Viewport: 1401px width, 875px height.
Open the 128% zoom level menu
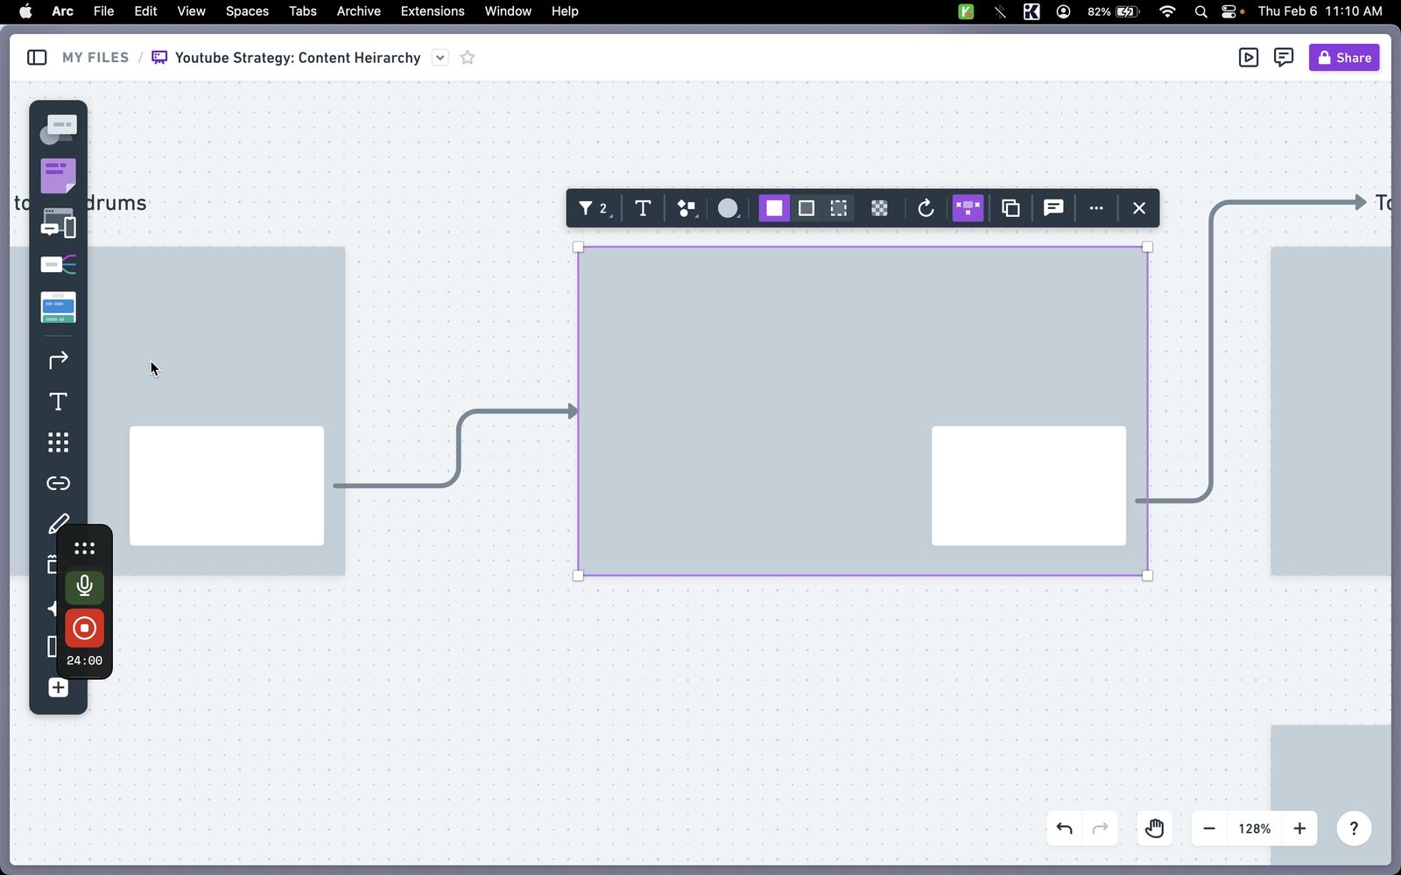[x=1254, y=829]
